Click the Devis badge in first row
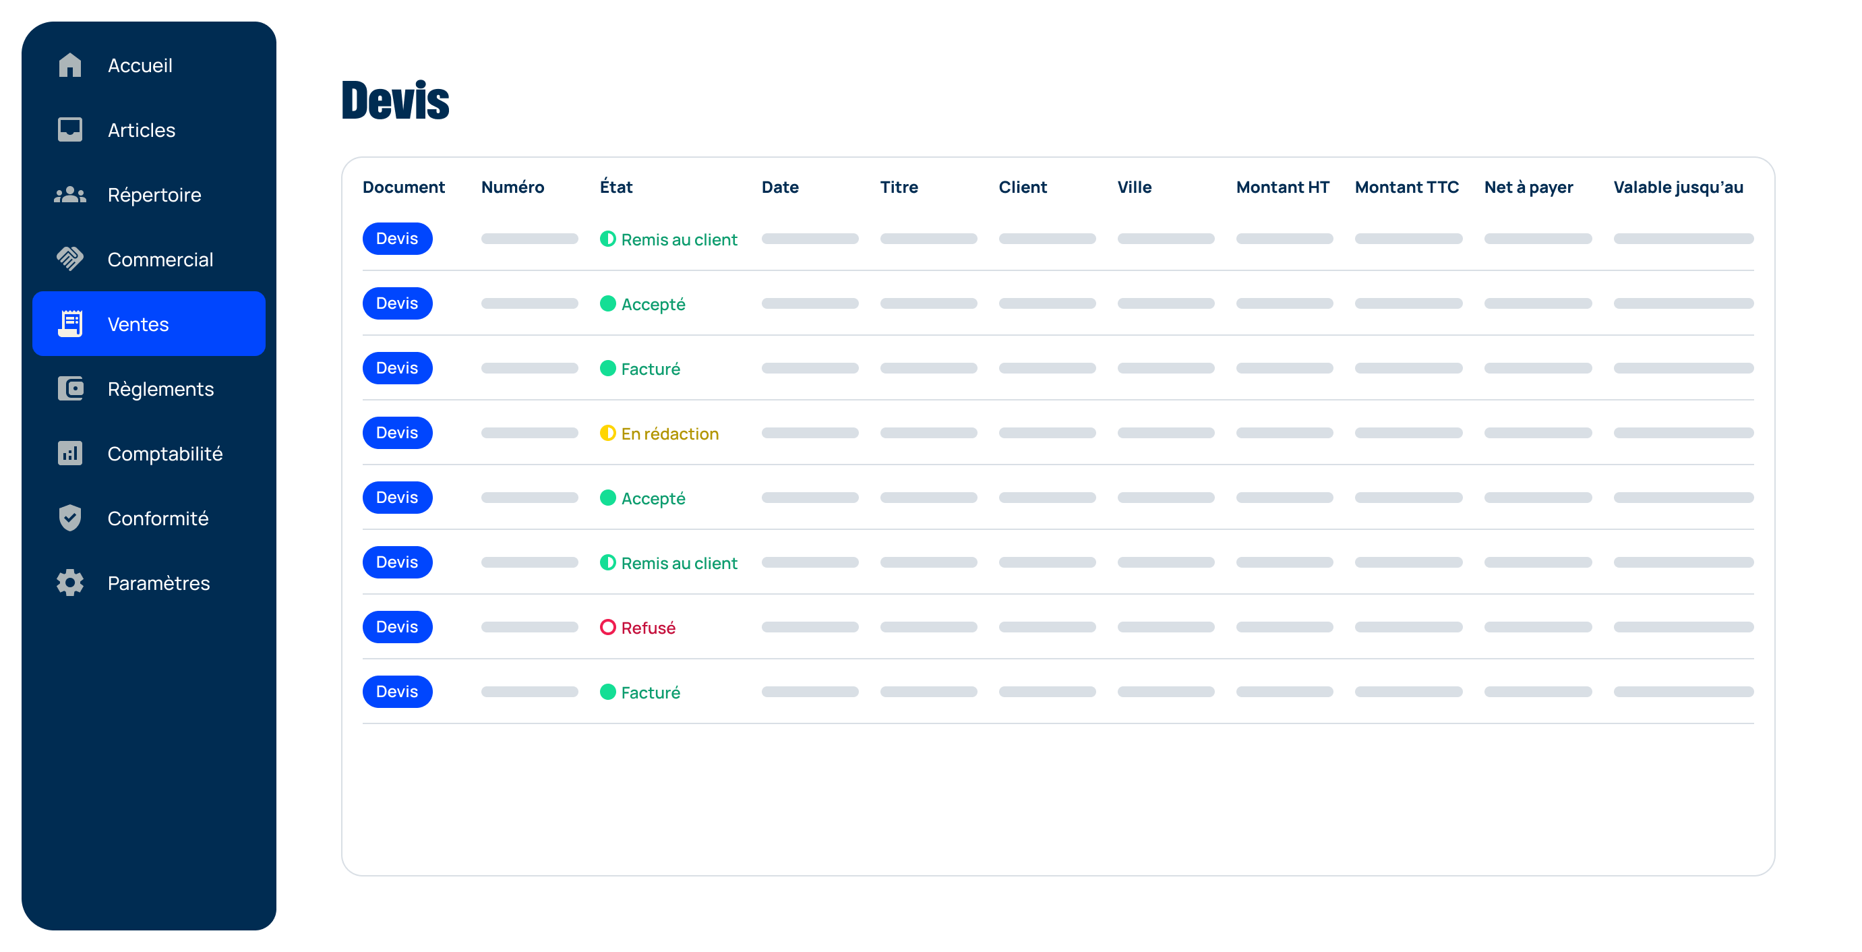 click(x=397, y=239)
